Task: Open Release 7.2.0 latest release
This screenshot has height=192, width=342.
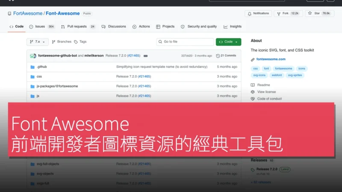Action: click(x=267, y=169)
